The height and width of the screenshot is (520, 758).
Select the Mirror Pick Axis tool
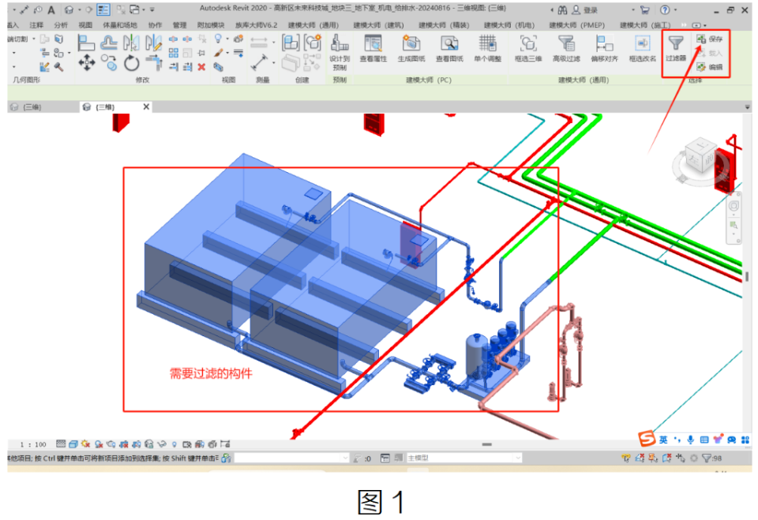click(x=131, y=43)
